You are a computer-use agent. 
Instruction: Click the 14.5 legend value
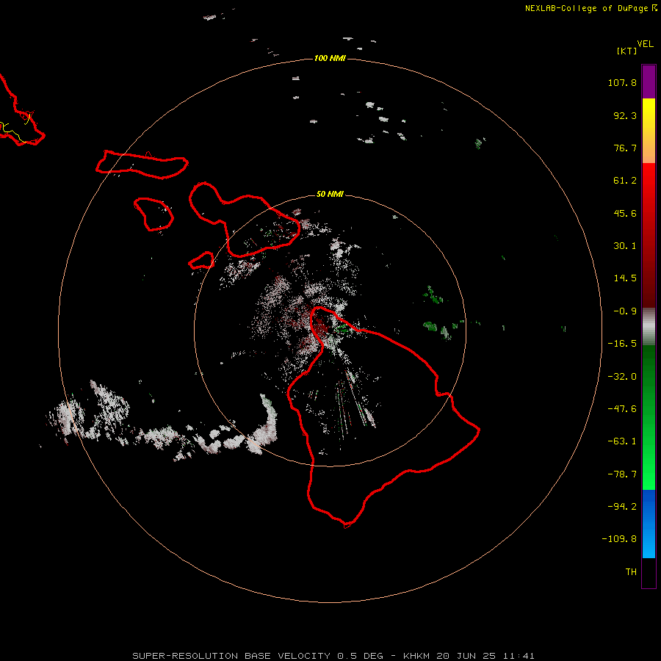(x=625, y=278)
